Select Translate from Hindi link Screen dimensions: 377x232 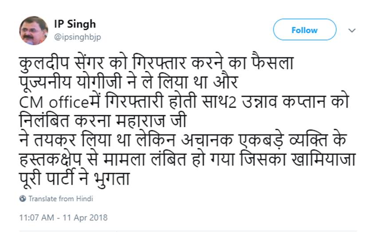(61, 199)
